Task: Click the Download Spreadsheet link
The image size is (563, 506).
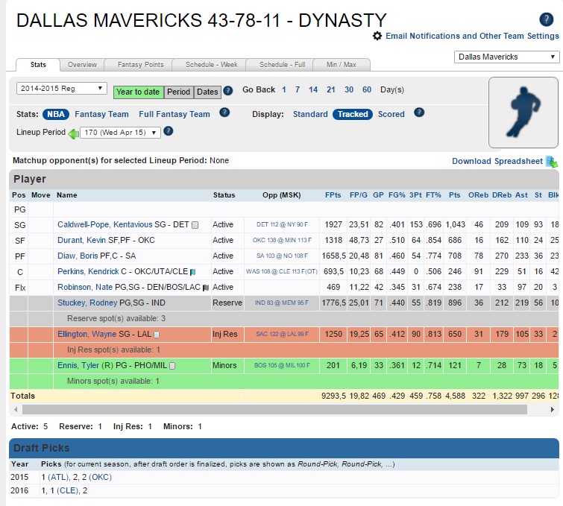Action: [x=497, y=161]
